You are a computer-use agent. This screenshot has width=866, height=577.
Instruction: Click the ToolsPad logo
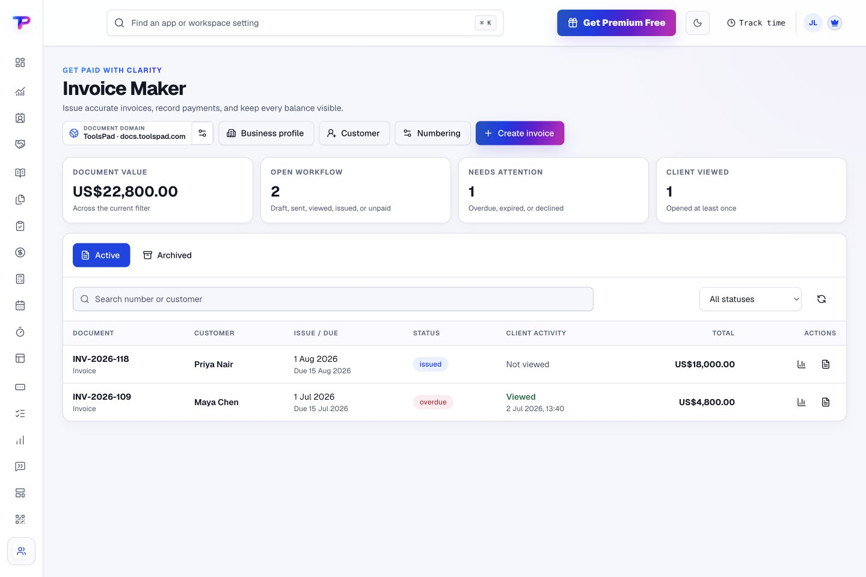[x=21, y=23]
